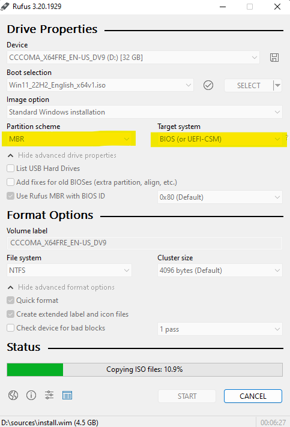Open the Target system dropdown
The image size is (290, 427).
[220, 139]
